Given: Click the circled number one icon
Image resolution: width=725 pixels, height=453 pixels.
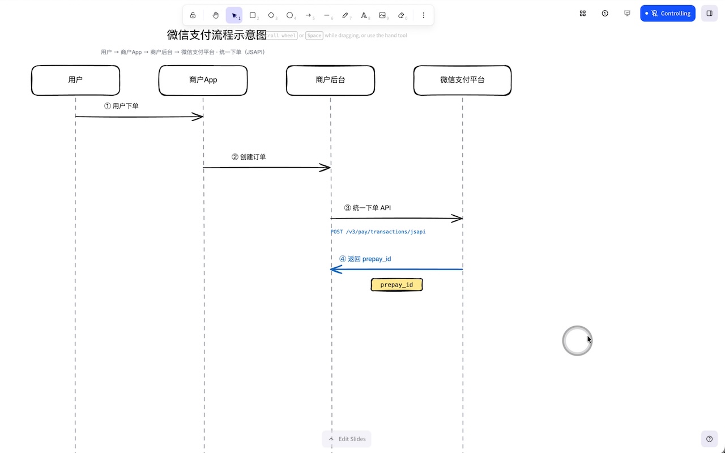Looking at the screenshot, I should (605, 13).
